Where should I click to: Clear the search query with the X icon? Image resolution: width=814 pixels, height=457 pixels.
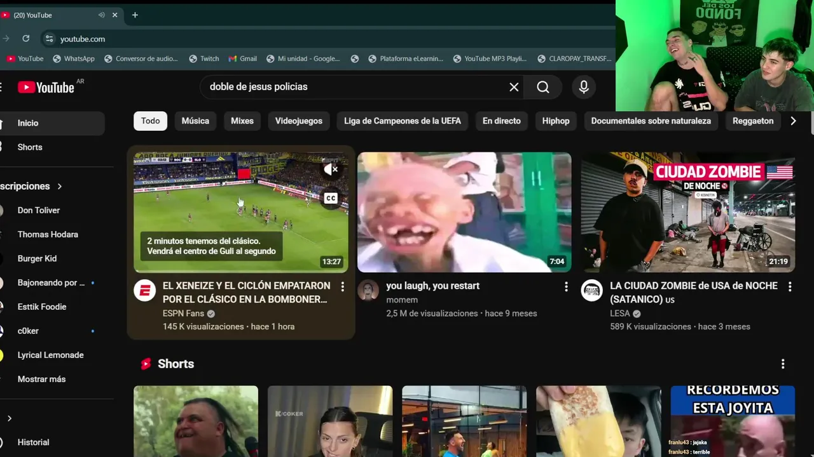[x=514, y=87]
